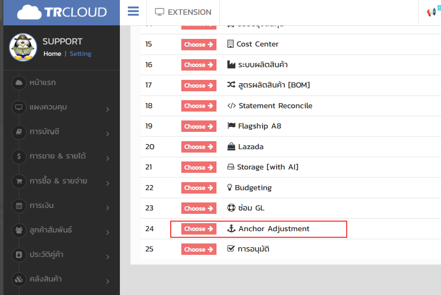Click the การบัญชี book icon
This screenshot has width=441, height=295.
19,131
